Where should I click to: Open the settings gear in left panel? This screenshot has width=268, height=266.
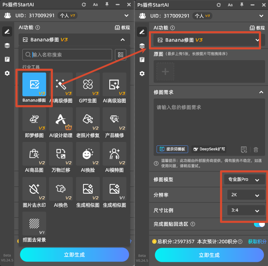[7, 73]
